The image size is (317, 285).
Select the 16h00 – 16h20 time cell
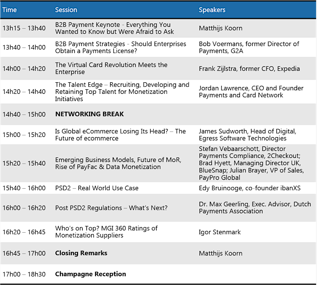pyautogui.click(x=24, y=208)
